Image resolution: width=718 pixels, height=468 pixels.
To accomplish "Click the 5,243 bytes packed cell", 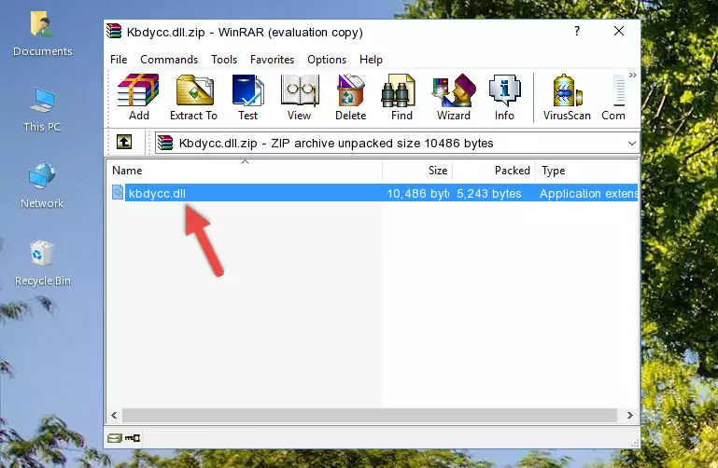I will (x=489, y=193).
